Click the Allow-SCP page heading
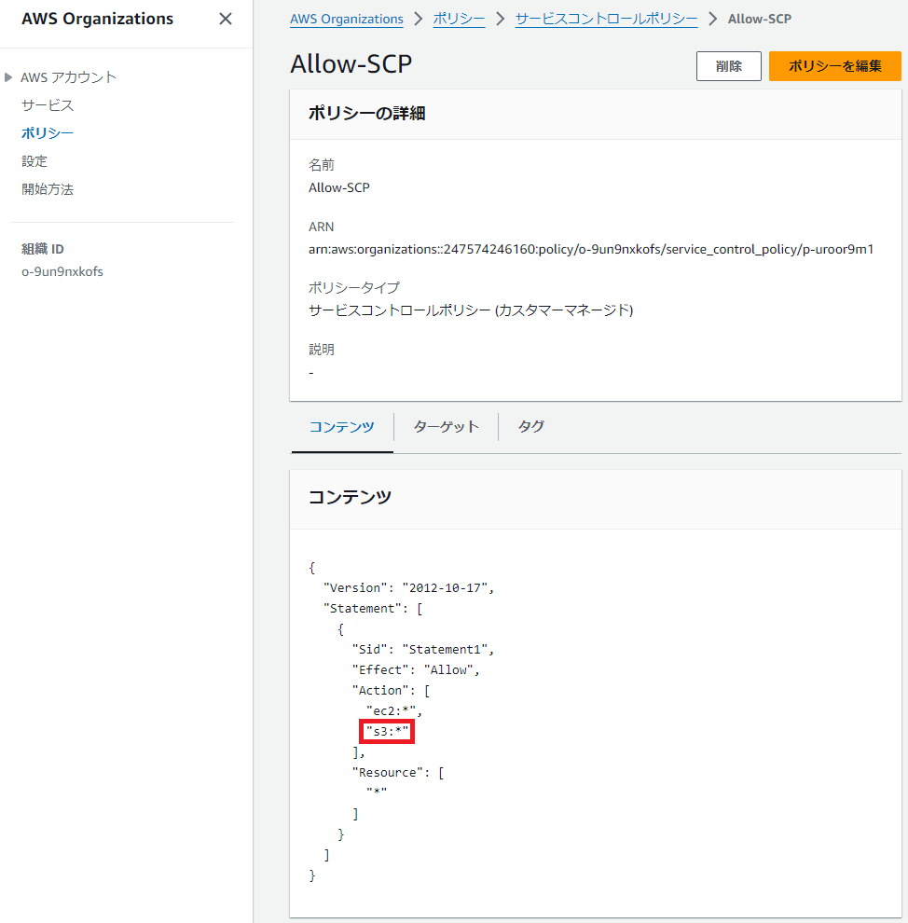Image resolution: width=908 pixels, height=923 pixels. (x=351, y=64)
